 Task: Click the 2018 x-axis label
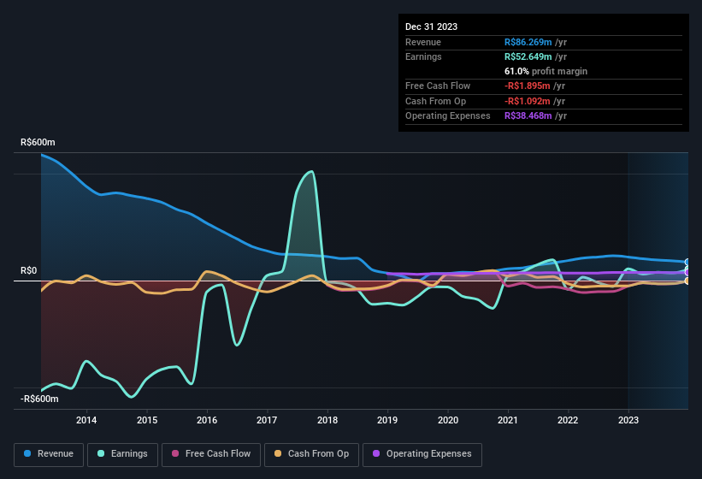pos(327,420)
